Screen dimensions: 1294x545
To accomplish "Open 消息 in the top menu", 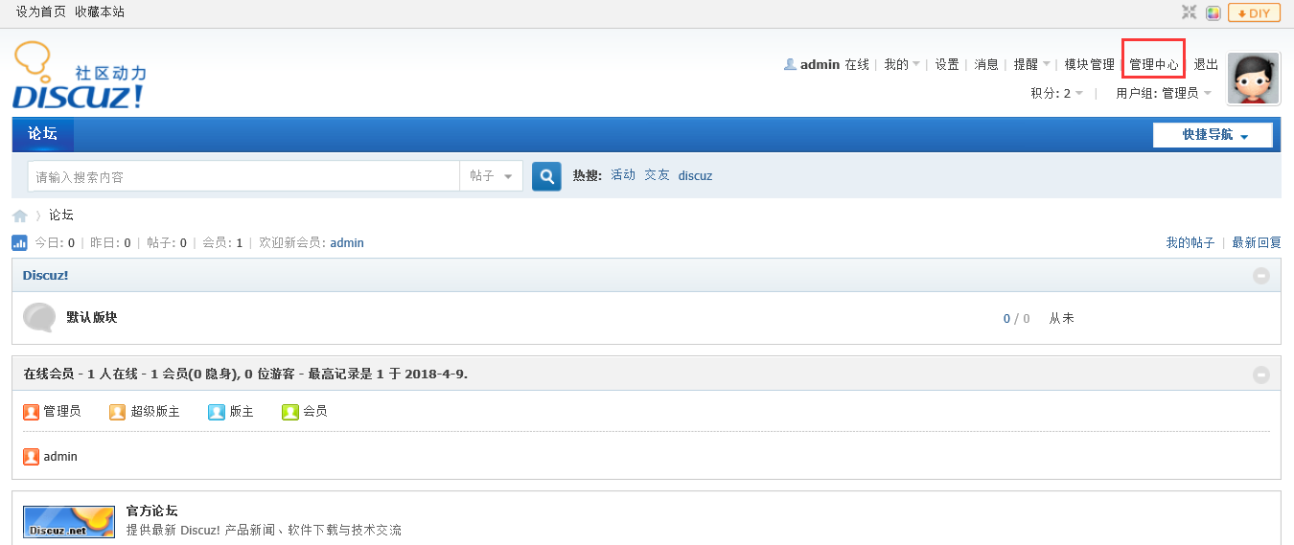I will click(986, 64).
